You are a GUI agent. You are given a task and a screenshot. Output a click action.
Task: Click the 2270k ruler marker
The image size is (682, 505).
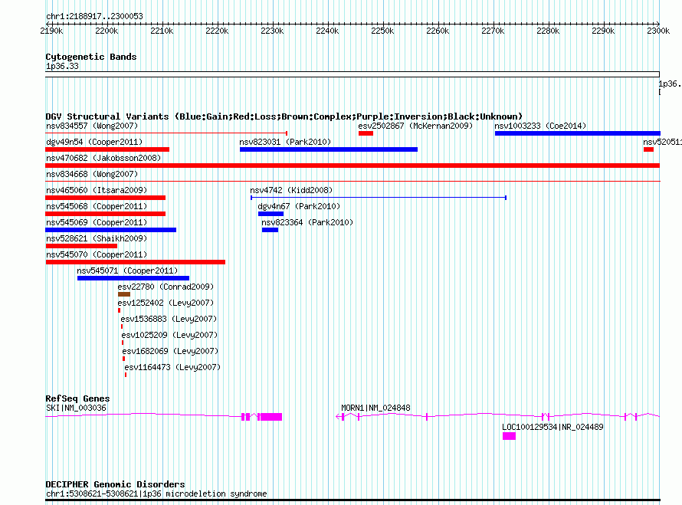tap(493, 31)
